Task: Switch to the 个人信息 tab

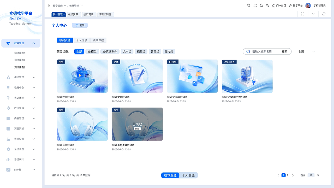Action: tap(81, 40)
